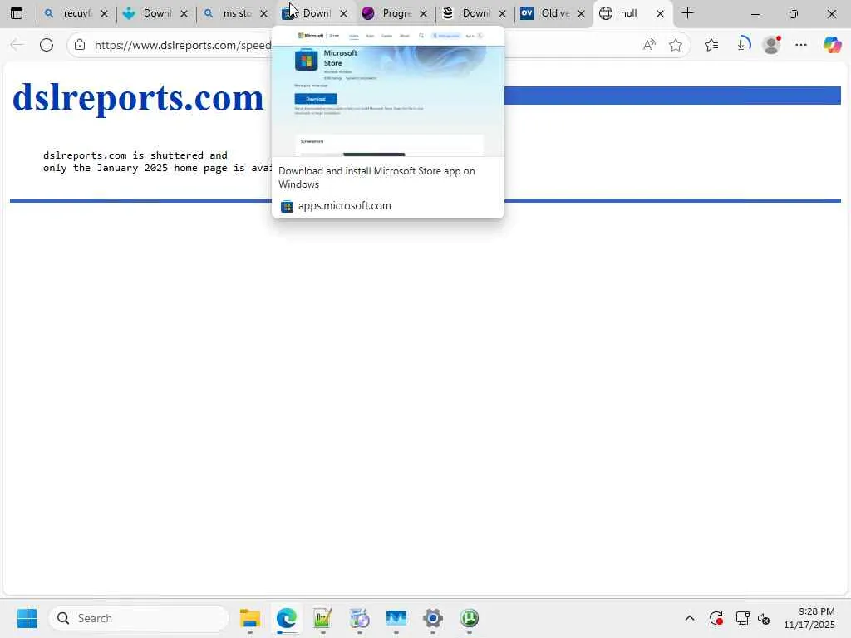Image resolution: width=851 pixels, height=638 pixels.
Task: Open the tab actions menu icon
Action: pos(17,13)
